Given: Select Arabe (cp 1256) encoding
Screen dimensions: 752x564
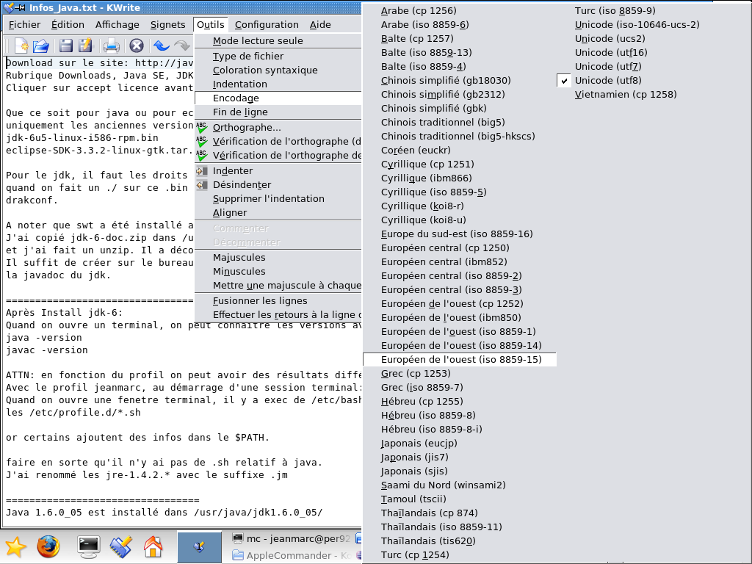Looking at the screenshot, I should 460,10.
